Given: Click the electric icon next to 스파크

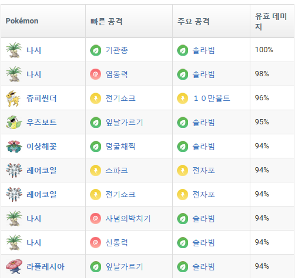Looking at the screenshot, I should (95, 171).
